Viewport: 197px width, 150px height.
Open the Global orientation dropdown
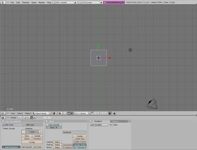[84, 113]
